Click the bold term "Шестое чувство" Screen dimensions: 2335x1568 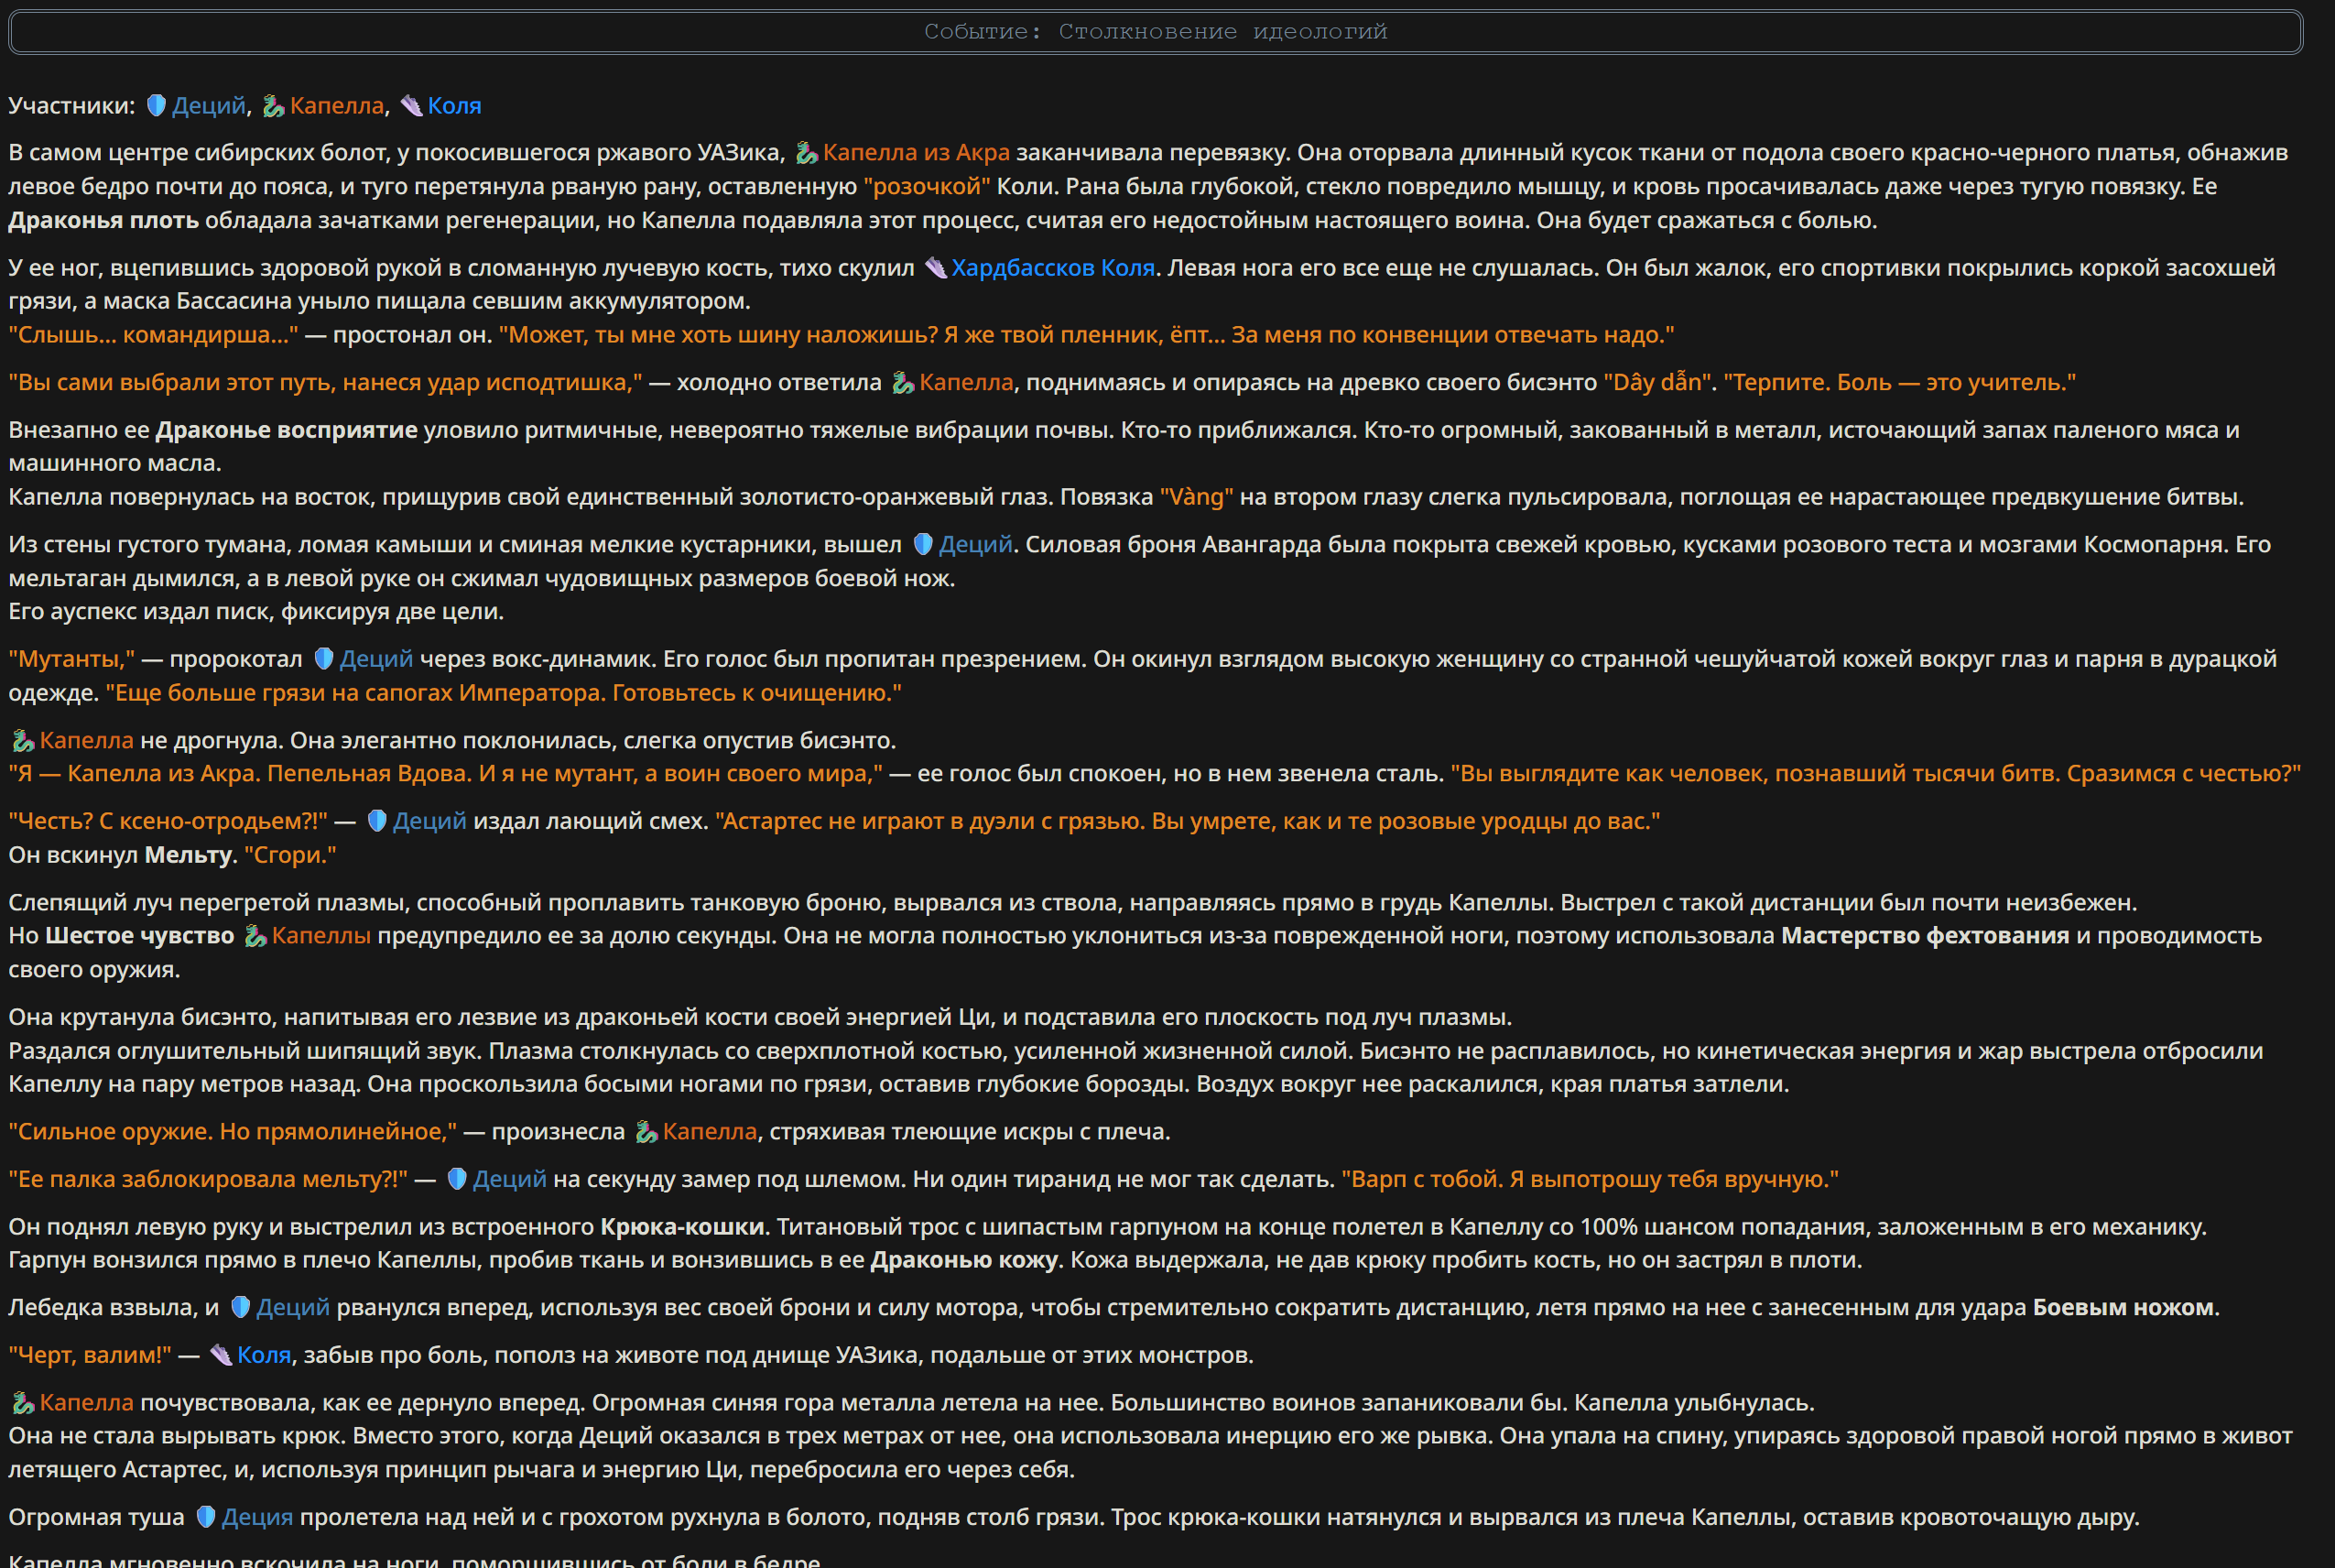pos(140,935)
